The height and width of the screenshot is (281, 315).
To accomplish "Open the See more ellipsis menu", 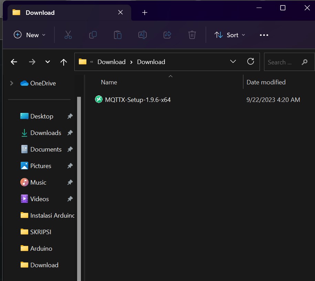I will [264, 35].
